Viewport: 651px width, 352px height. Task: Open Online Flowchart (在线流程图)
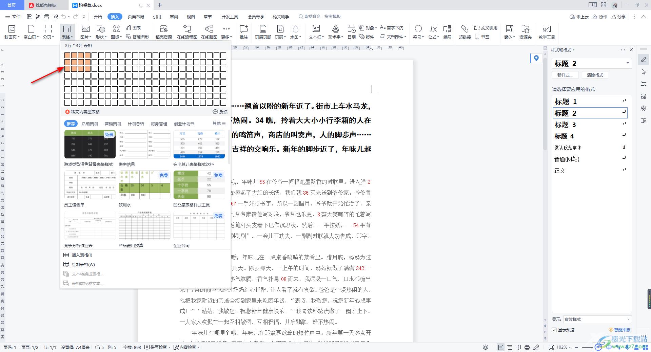point(187,32)
